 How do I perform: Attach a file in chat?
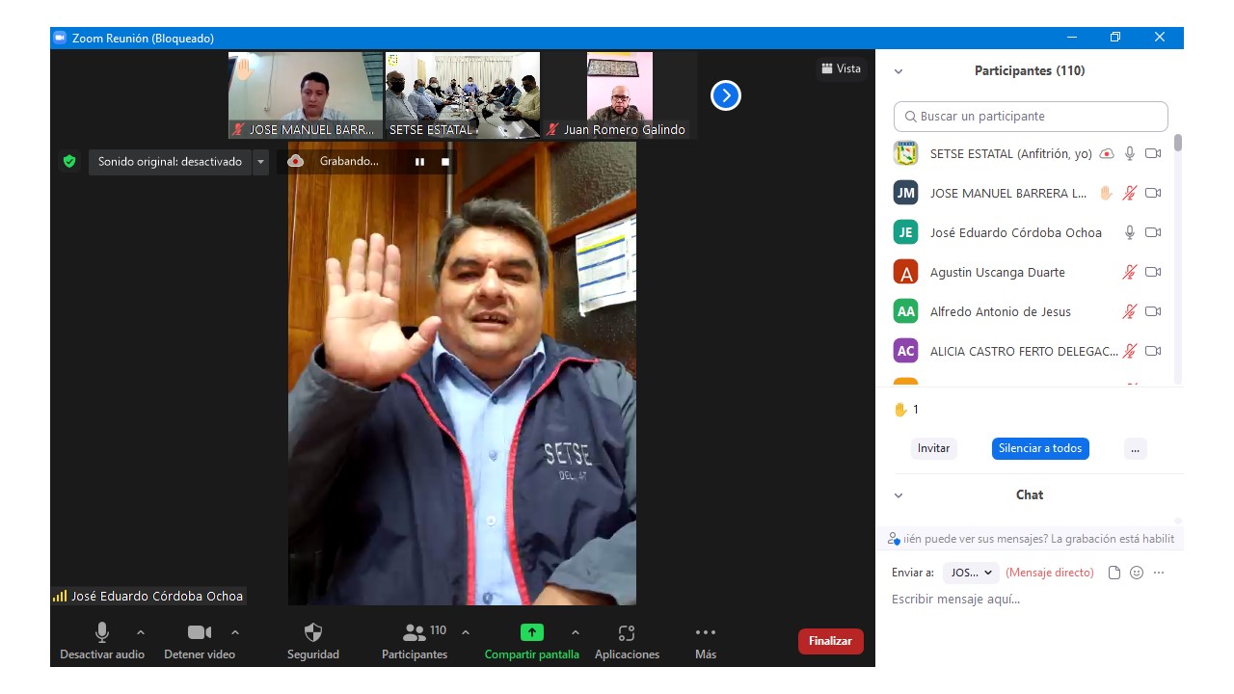(1114, 573)
